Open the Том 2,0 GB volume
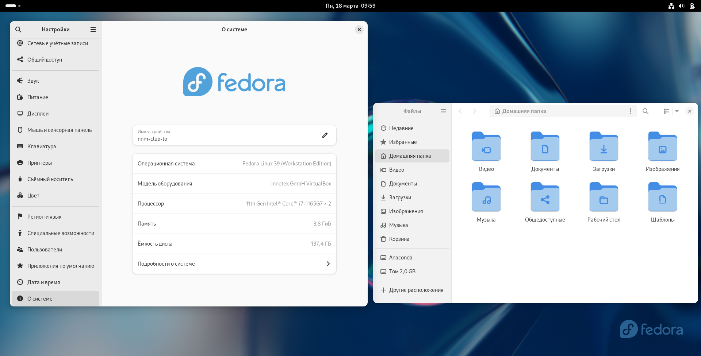 click(402, 271)
